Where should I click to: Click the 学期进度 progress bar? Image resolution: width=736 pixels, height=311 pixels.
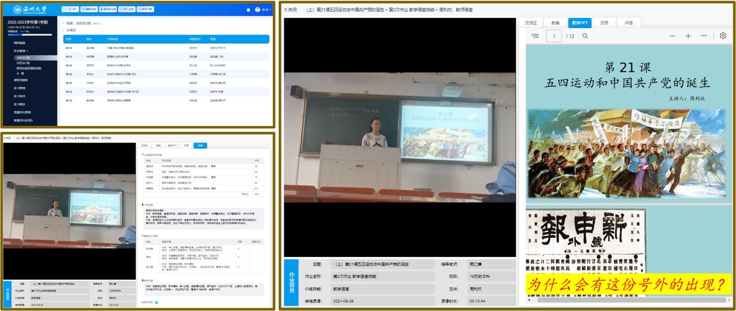(x=30, y=35)
